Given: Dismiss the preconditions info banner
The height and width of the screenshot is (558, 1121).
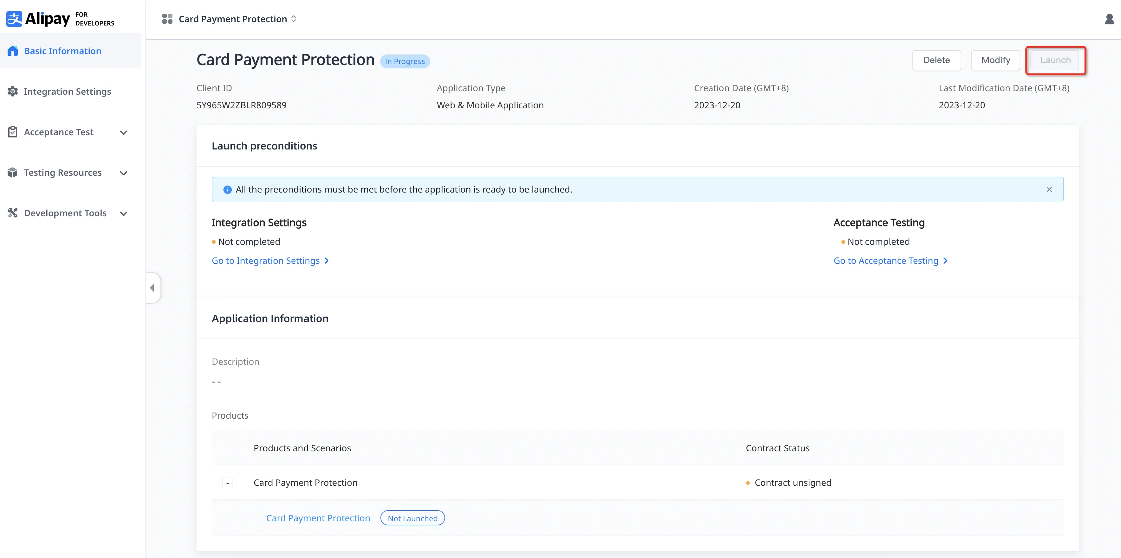Looking at the screenshot, I should pyautogui.click(x=1049, y=189).
